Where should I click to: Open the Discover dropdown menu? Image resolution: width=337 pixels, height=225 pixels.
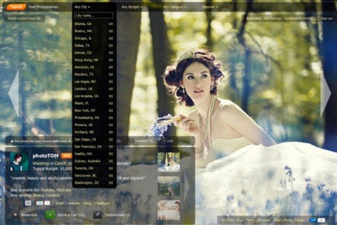tap(210, 7)
